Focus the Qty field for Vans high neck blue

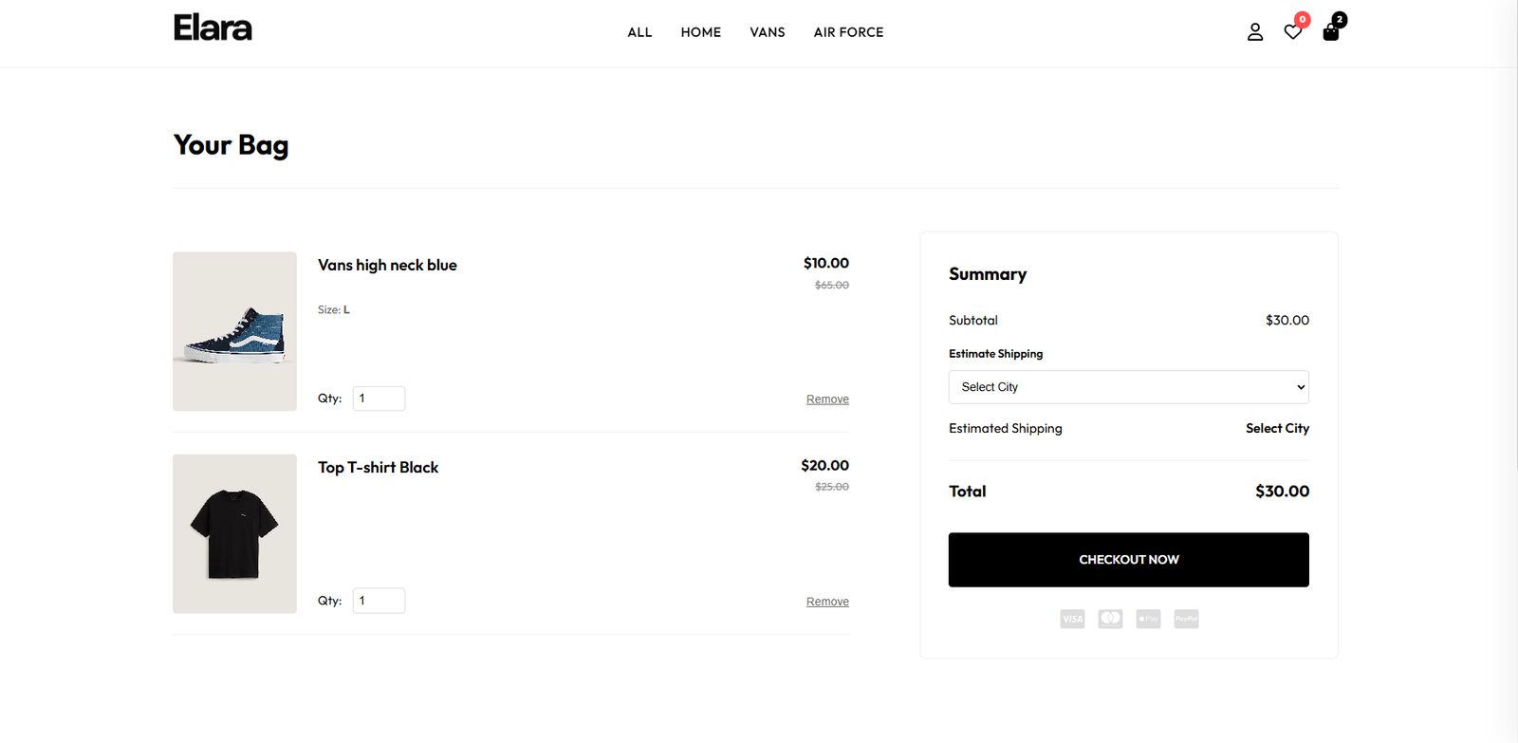tap(379, 399)
